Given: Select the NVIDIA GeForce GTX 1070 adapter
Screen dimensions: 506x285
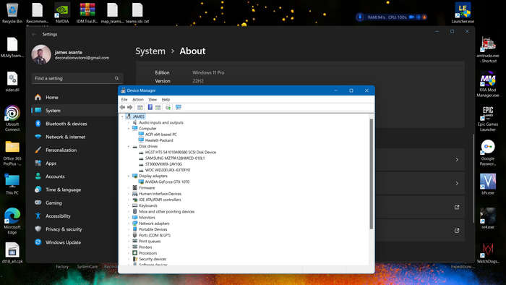Looking at the screenshot, I should (x=167, y=182).
